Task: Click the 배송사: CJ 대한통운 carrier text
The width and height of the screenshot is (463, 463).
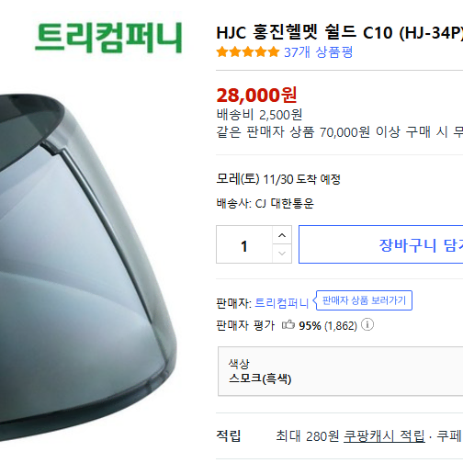Action: pyautogui.click(x=265, y=203)
